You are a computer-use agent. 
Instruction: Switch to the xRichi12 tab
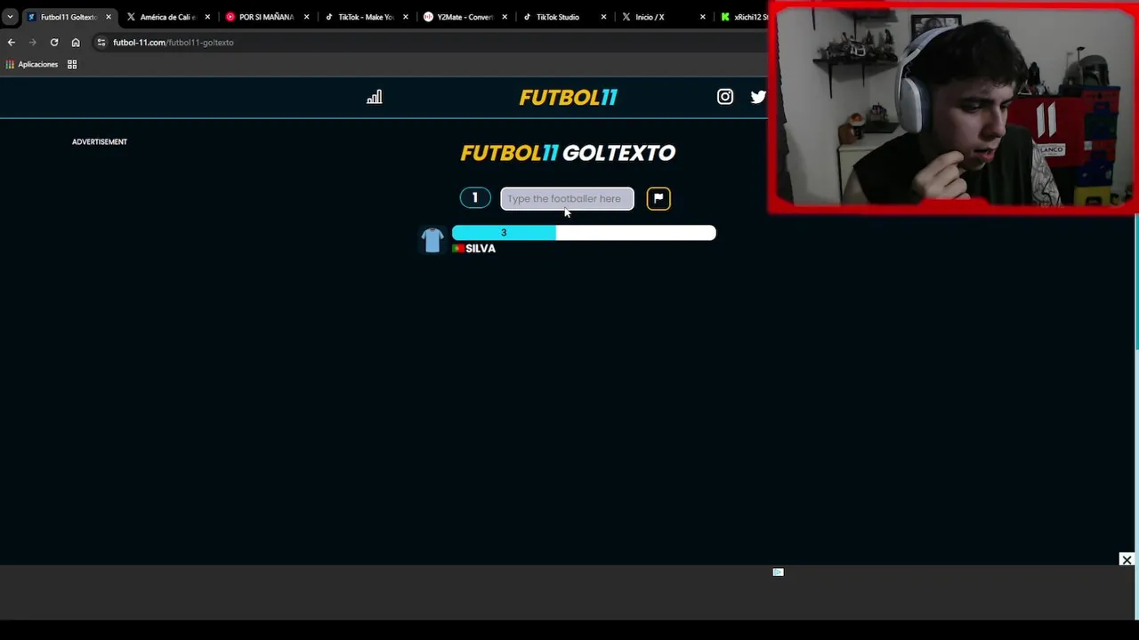tap(744, 17)
